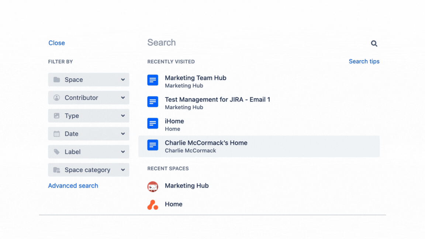Click the Marketing Team Hub page icon
The height and width of the screenshot is (239, 425).
[153, 80]
